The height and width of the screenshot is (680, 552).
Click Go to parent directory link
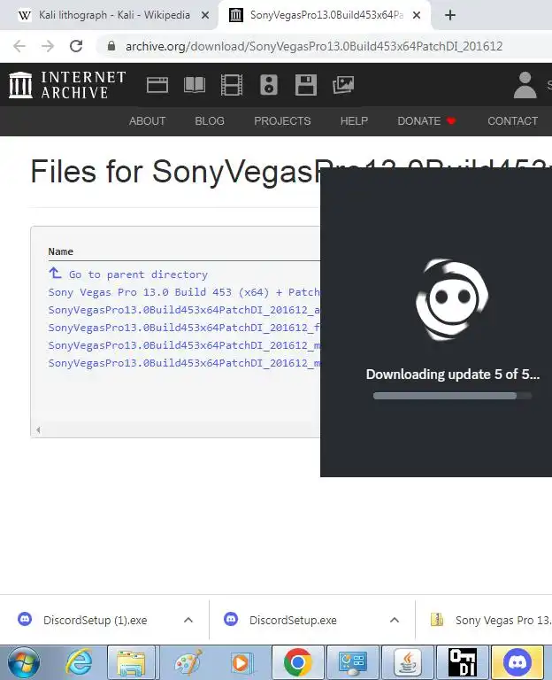tap(138, 274)
